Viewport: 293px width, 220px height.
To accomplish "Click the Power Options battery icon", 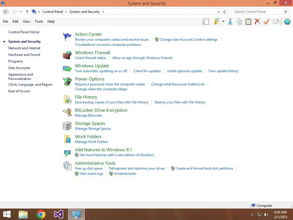I will [x=67, y=81].
